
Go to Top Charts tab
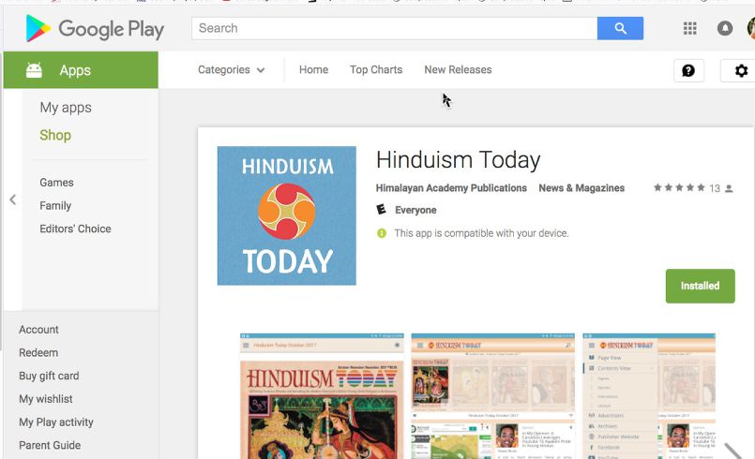[x=376, y=70]
